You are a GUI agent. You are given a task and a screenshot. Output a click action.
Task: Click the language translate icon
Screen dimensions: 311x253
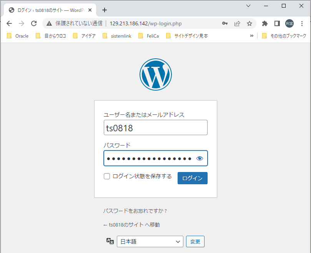(110, 241)
